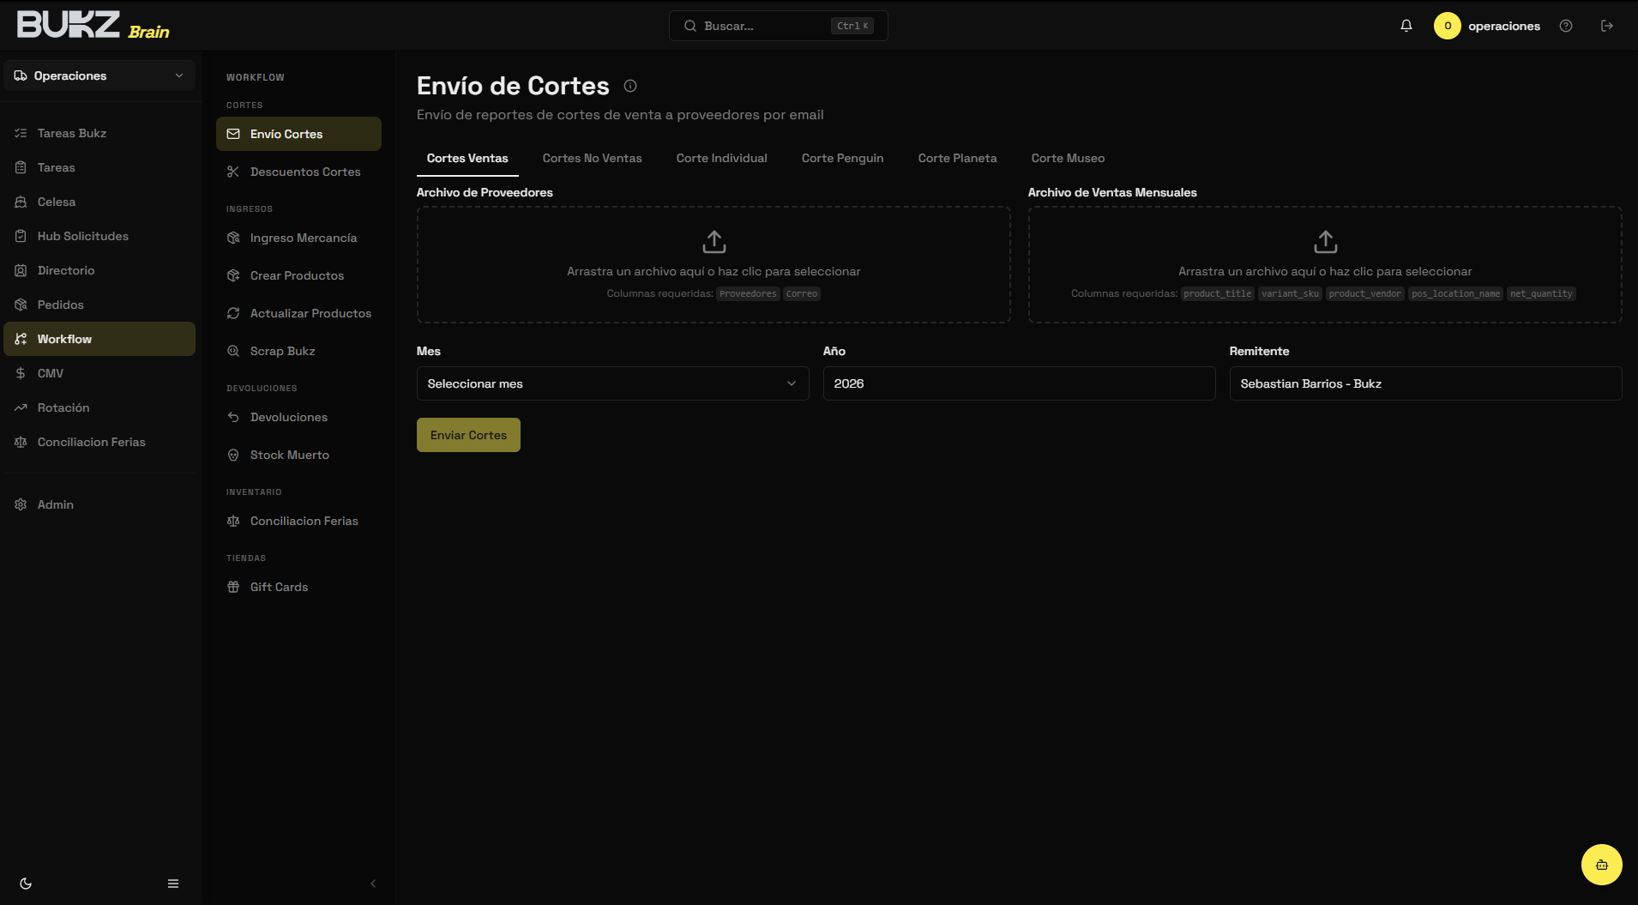Click the Rotación trend icon

(21, 407)
